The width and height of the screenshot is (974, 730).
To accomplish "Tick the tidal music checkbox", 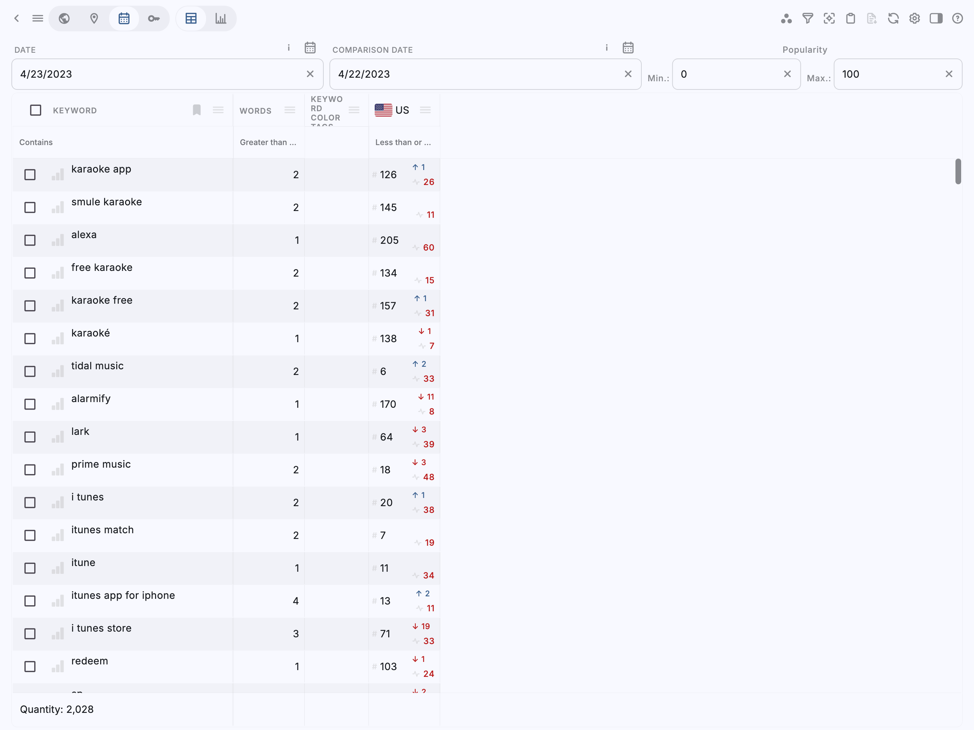I will (30, 372).
